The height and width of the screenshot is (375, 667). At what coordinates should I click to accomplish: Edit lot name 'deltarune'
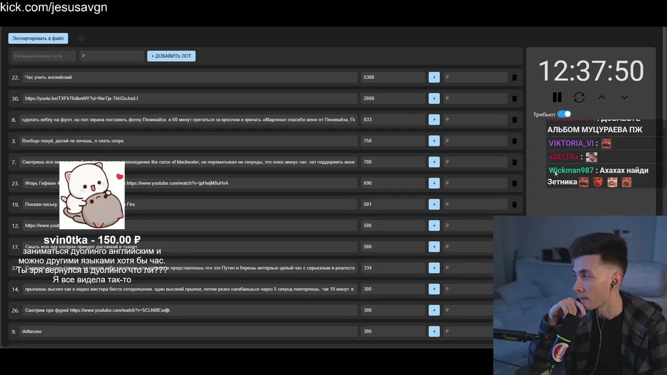click(188, 331)
